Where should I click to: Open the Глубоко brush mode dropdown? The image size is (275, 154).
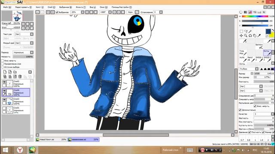tap(257, 69)
